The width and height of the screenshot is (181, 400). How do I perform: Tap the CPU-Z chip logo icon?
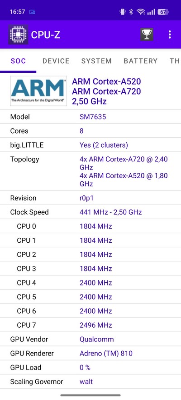point(18,35)
